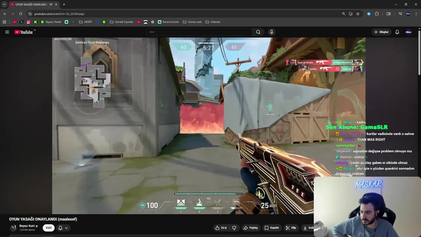Open the Shazam extension icon
The height and width of the screenshot is (237, 421).
(369, 14)
